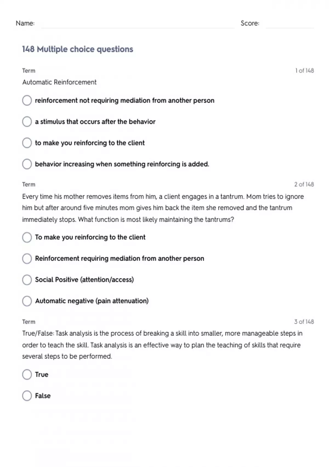The width and height of the screenshot is (329, 467).
Task: Pick lowercase 'to make you reinforcing' option
Action: pos(27,143)
